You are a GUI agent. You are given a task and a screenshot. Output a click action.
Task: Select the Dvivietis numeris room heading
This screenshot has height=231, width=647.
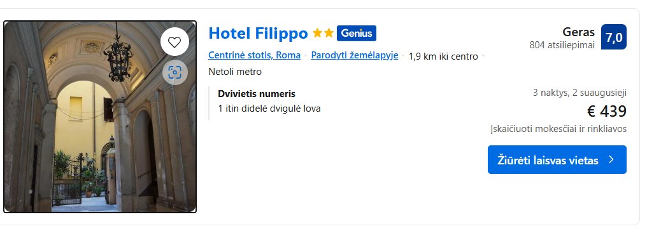click(x=257, y=94)
